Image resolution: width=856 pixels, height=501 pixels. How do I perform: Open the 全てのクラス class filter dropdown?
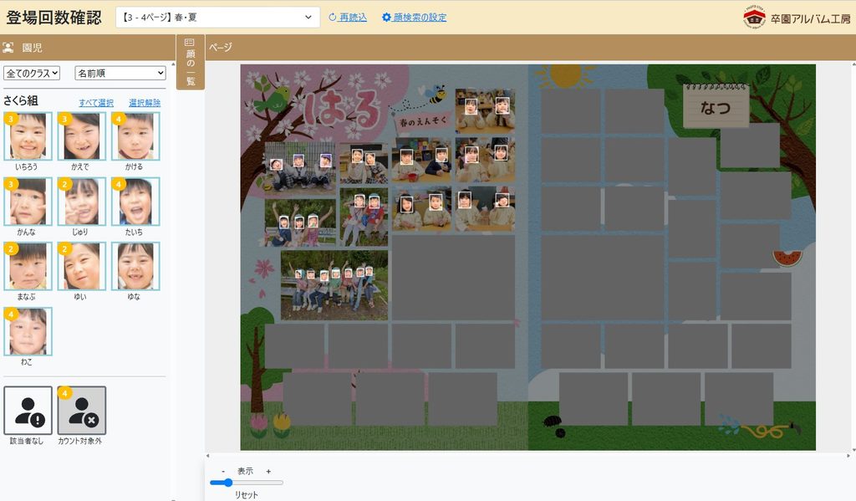[32, 74]
